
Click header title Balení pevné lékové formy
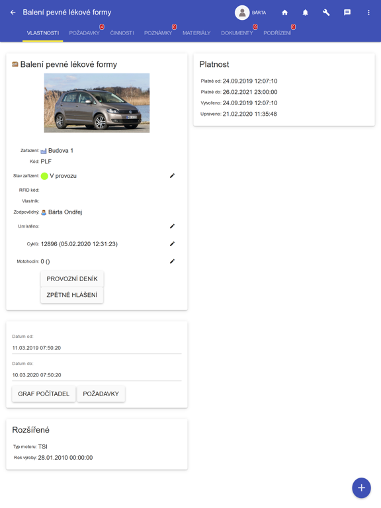(67, 13)
